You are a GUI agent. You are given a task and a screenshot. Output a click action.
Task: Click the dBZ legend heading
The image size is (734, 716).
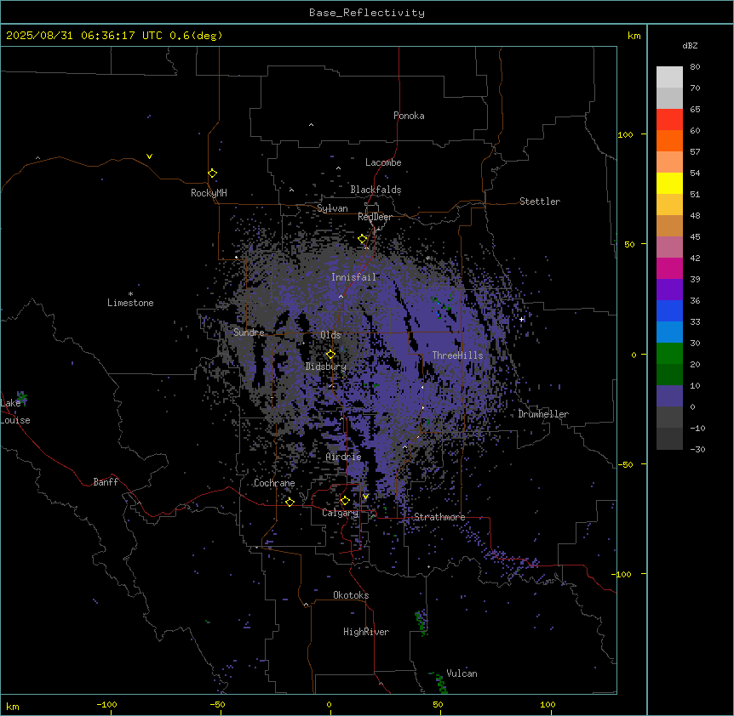(x=690, y=45)
